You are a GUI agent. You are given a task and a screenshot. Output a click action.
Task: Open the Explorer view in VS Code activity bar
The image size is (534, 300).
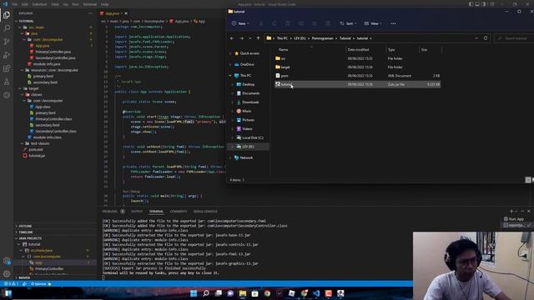[7, 15]
